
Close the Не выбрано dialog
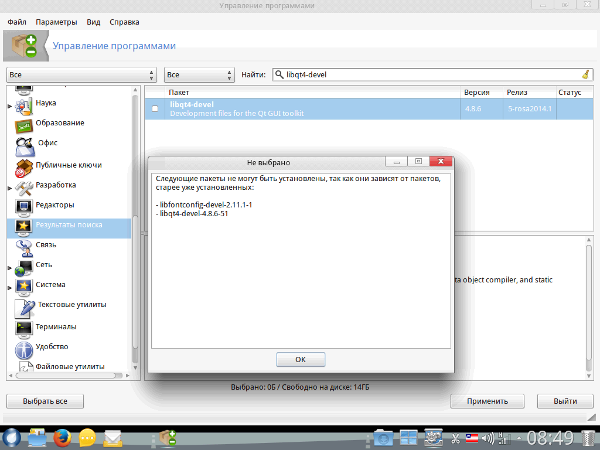point(441,161)
